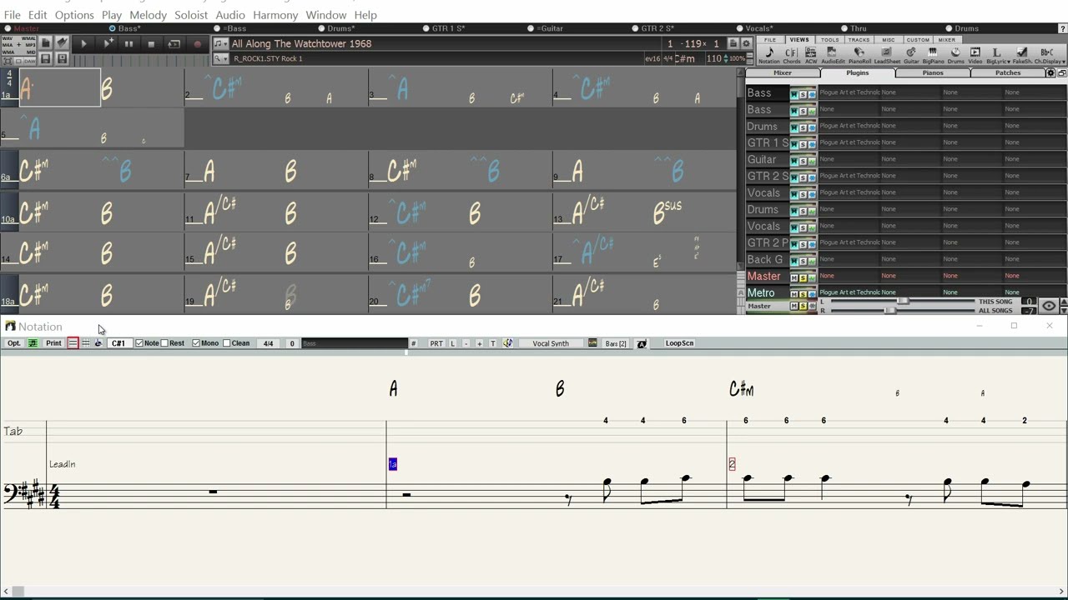Click the Metro track label
Screen dimensions: 1068x600
pyautogui.click(x=761, y=292)
